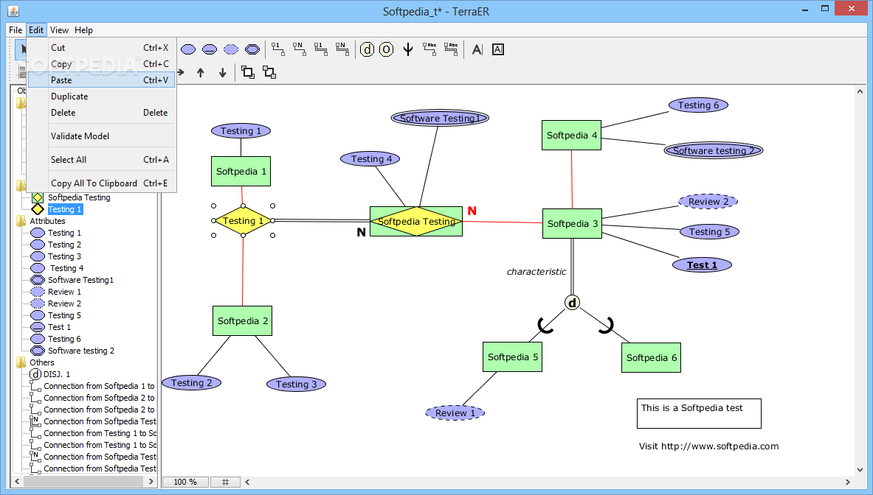
Task: Select the Softpedia Testing relationship on canvas
Action: [x=416, y=222]
